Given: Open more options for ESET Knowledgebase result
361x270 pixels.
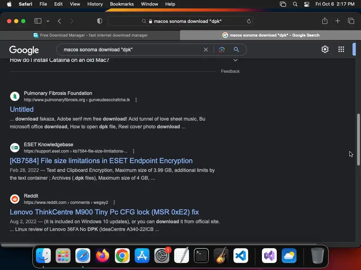Looking at the screenshot, I should click(x=134, y=151).
